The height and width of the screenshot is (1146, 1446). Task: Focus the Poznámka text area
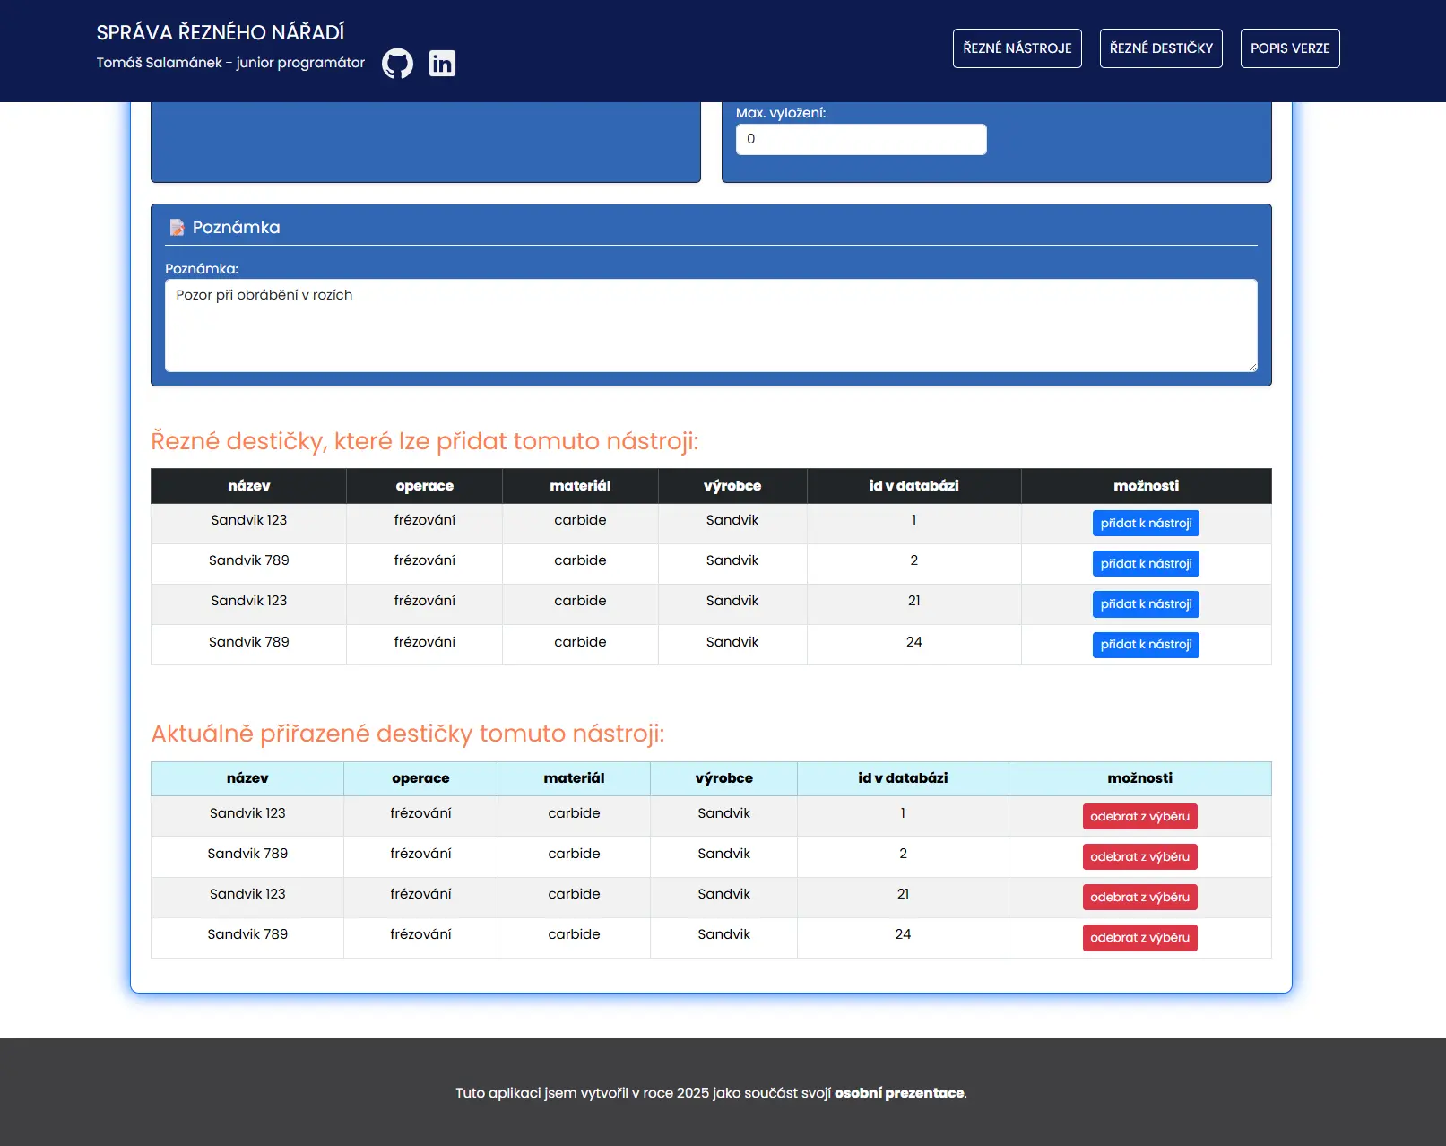(711, 326)
